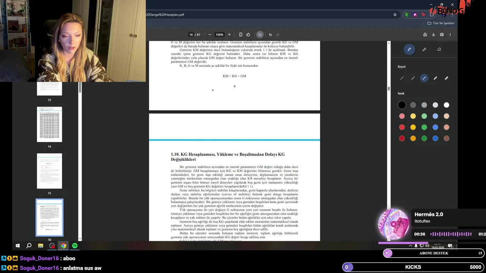The height and width of the screenshot is (273, 486).
Task: Open the Windows Start menu
Action: tap(17, 246)
